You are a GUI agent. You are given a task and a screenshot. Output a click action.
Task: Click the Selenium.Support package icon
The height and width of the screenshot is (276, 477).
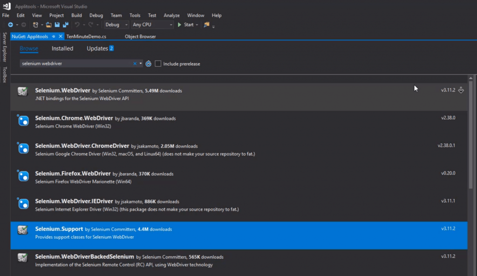(x=22, y=230)
